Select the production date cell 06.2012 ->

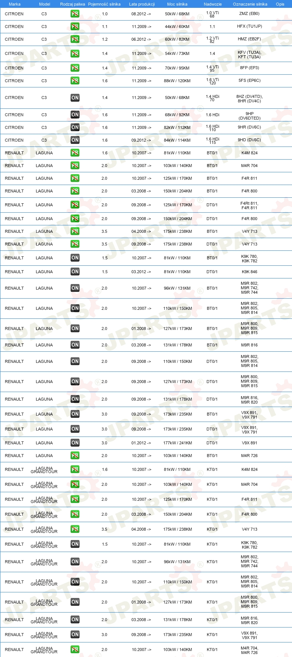[x=142, y=39]
